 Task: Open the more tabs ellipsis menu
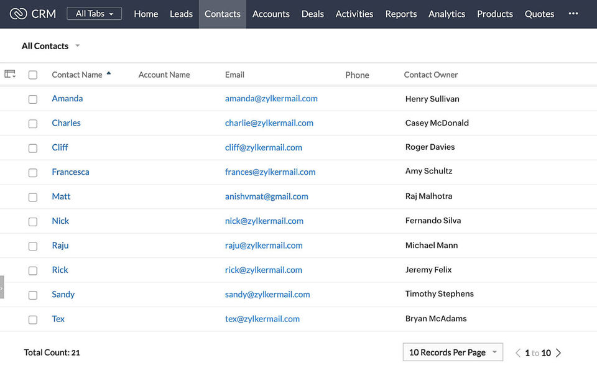(x=573, y=14)
